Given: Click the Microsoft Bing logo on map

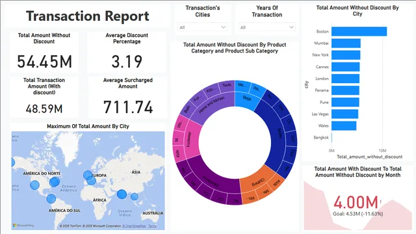Looking at the screenshot, I should pyautogui.click(x=23, y=226).
